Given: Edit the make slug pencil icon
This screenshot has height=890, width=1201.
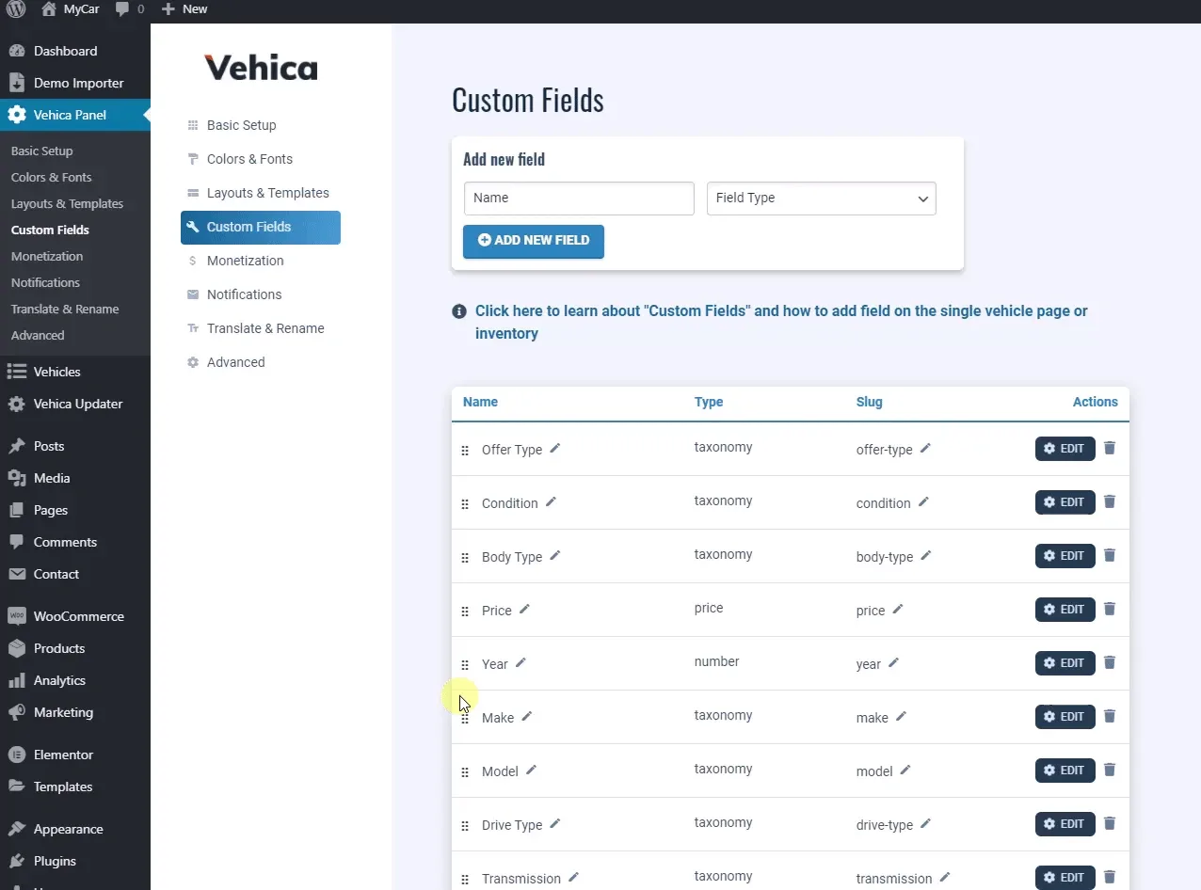Looking at the screenshot, I should [x=901, y=716].
